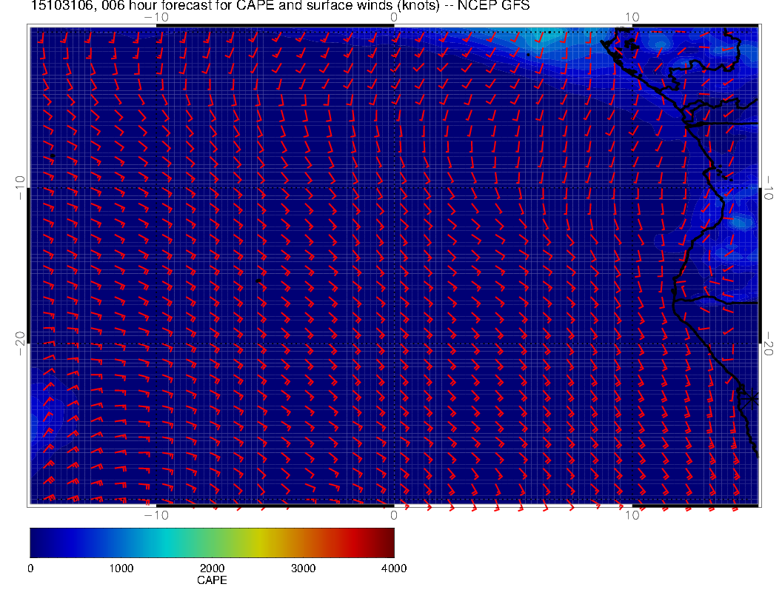Click the St Helena island dot mid-ocean
This screenshot has height=604, width=782.
(x=258, y=281)
